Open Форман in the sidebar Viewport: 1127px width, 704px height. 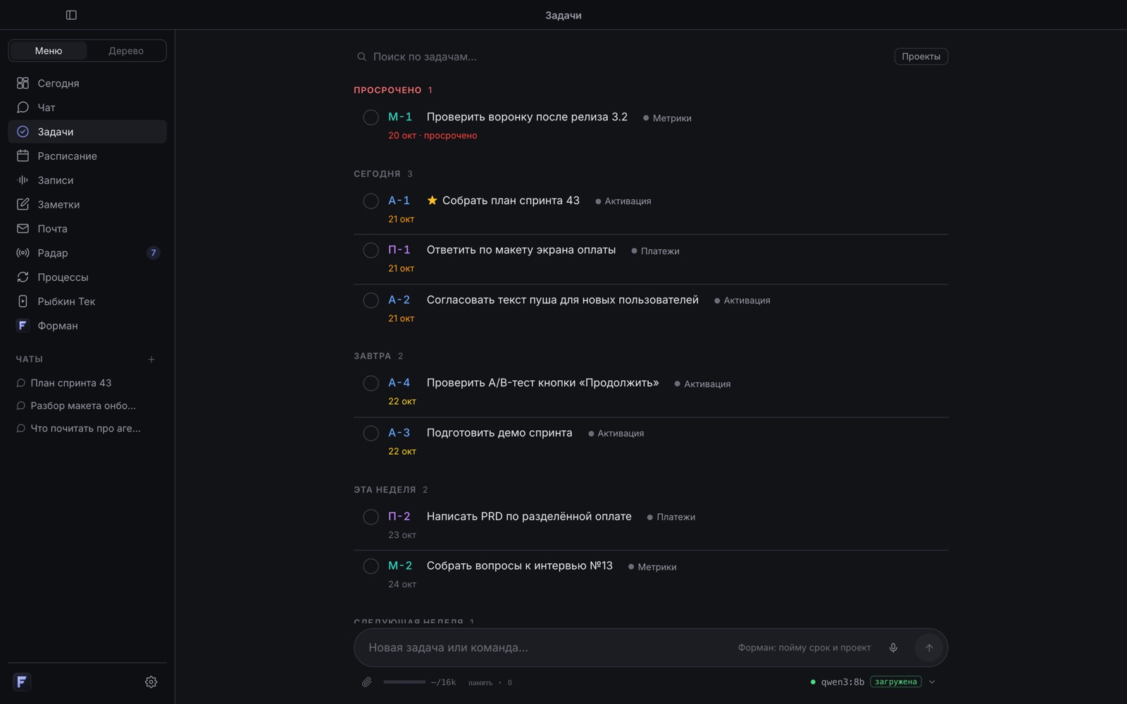coord(87,326)
